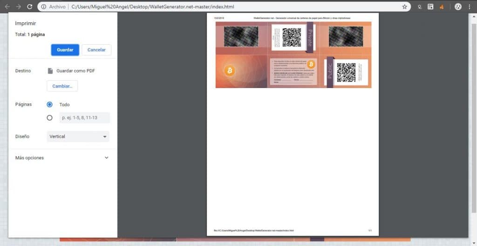
Task: Click the small Bitcoin logo in instructions box
Action: [311, 64]
